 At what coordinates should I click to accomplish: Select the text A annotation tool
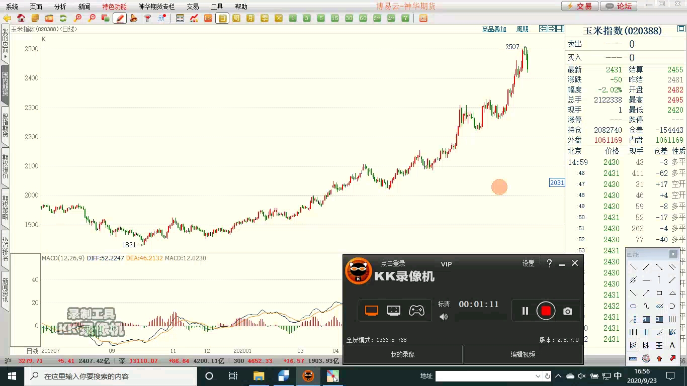tap(672, 345)
